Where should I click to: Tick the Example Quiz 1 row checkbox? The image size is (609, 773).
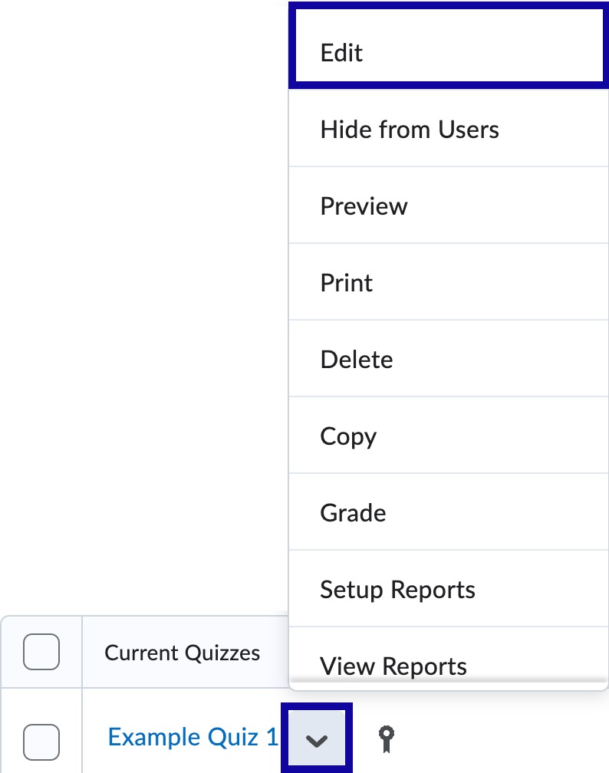pyautogui.click(x=41, y=741)
